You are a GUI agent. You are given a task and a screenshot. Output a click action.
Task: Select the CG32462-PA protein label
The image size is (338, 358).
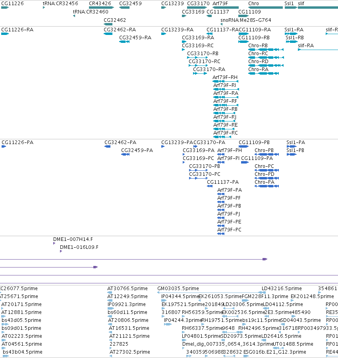pos(120,142)
